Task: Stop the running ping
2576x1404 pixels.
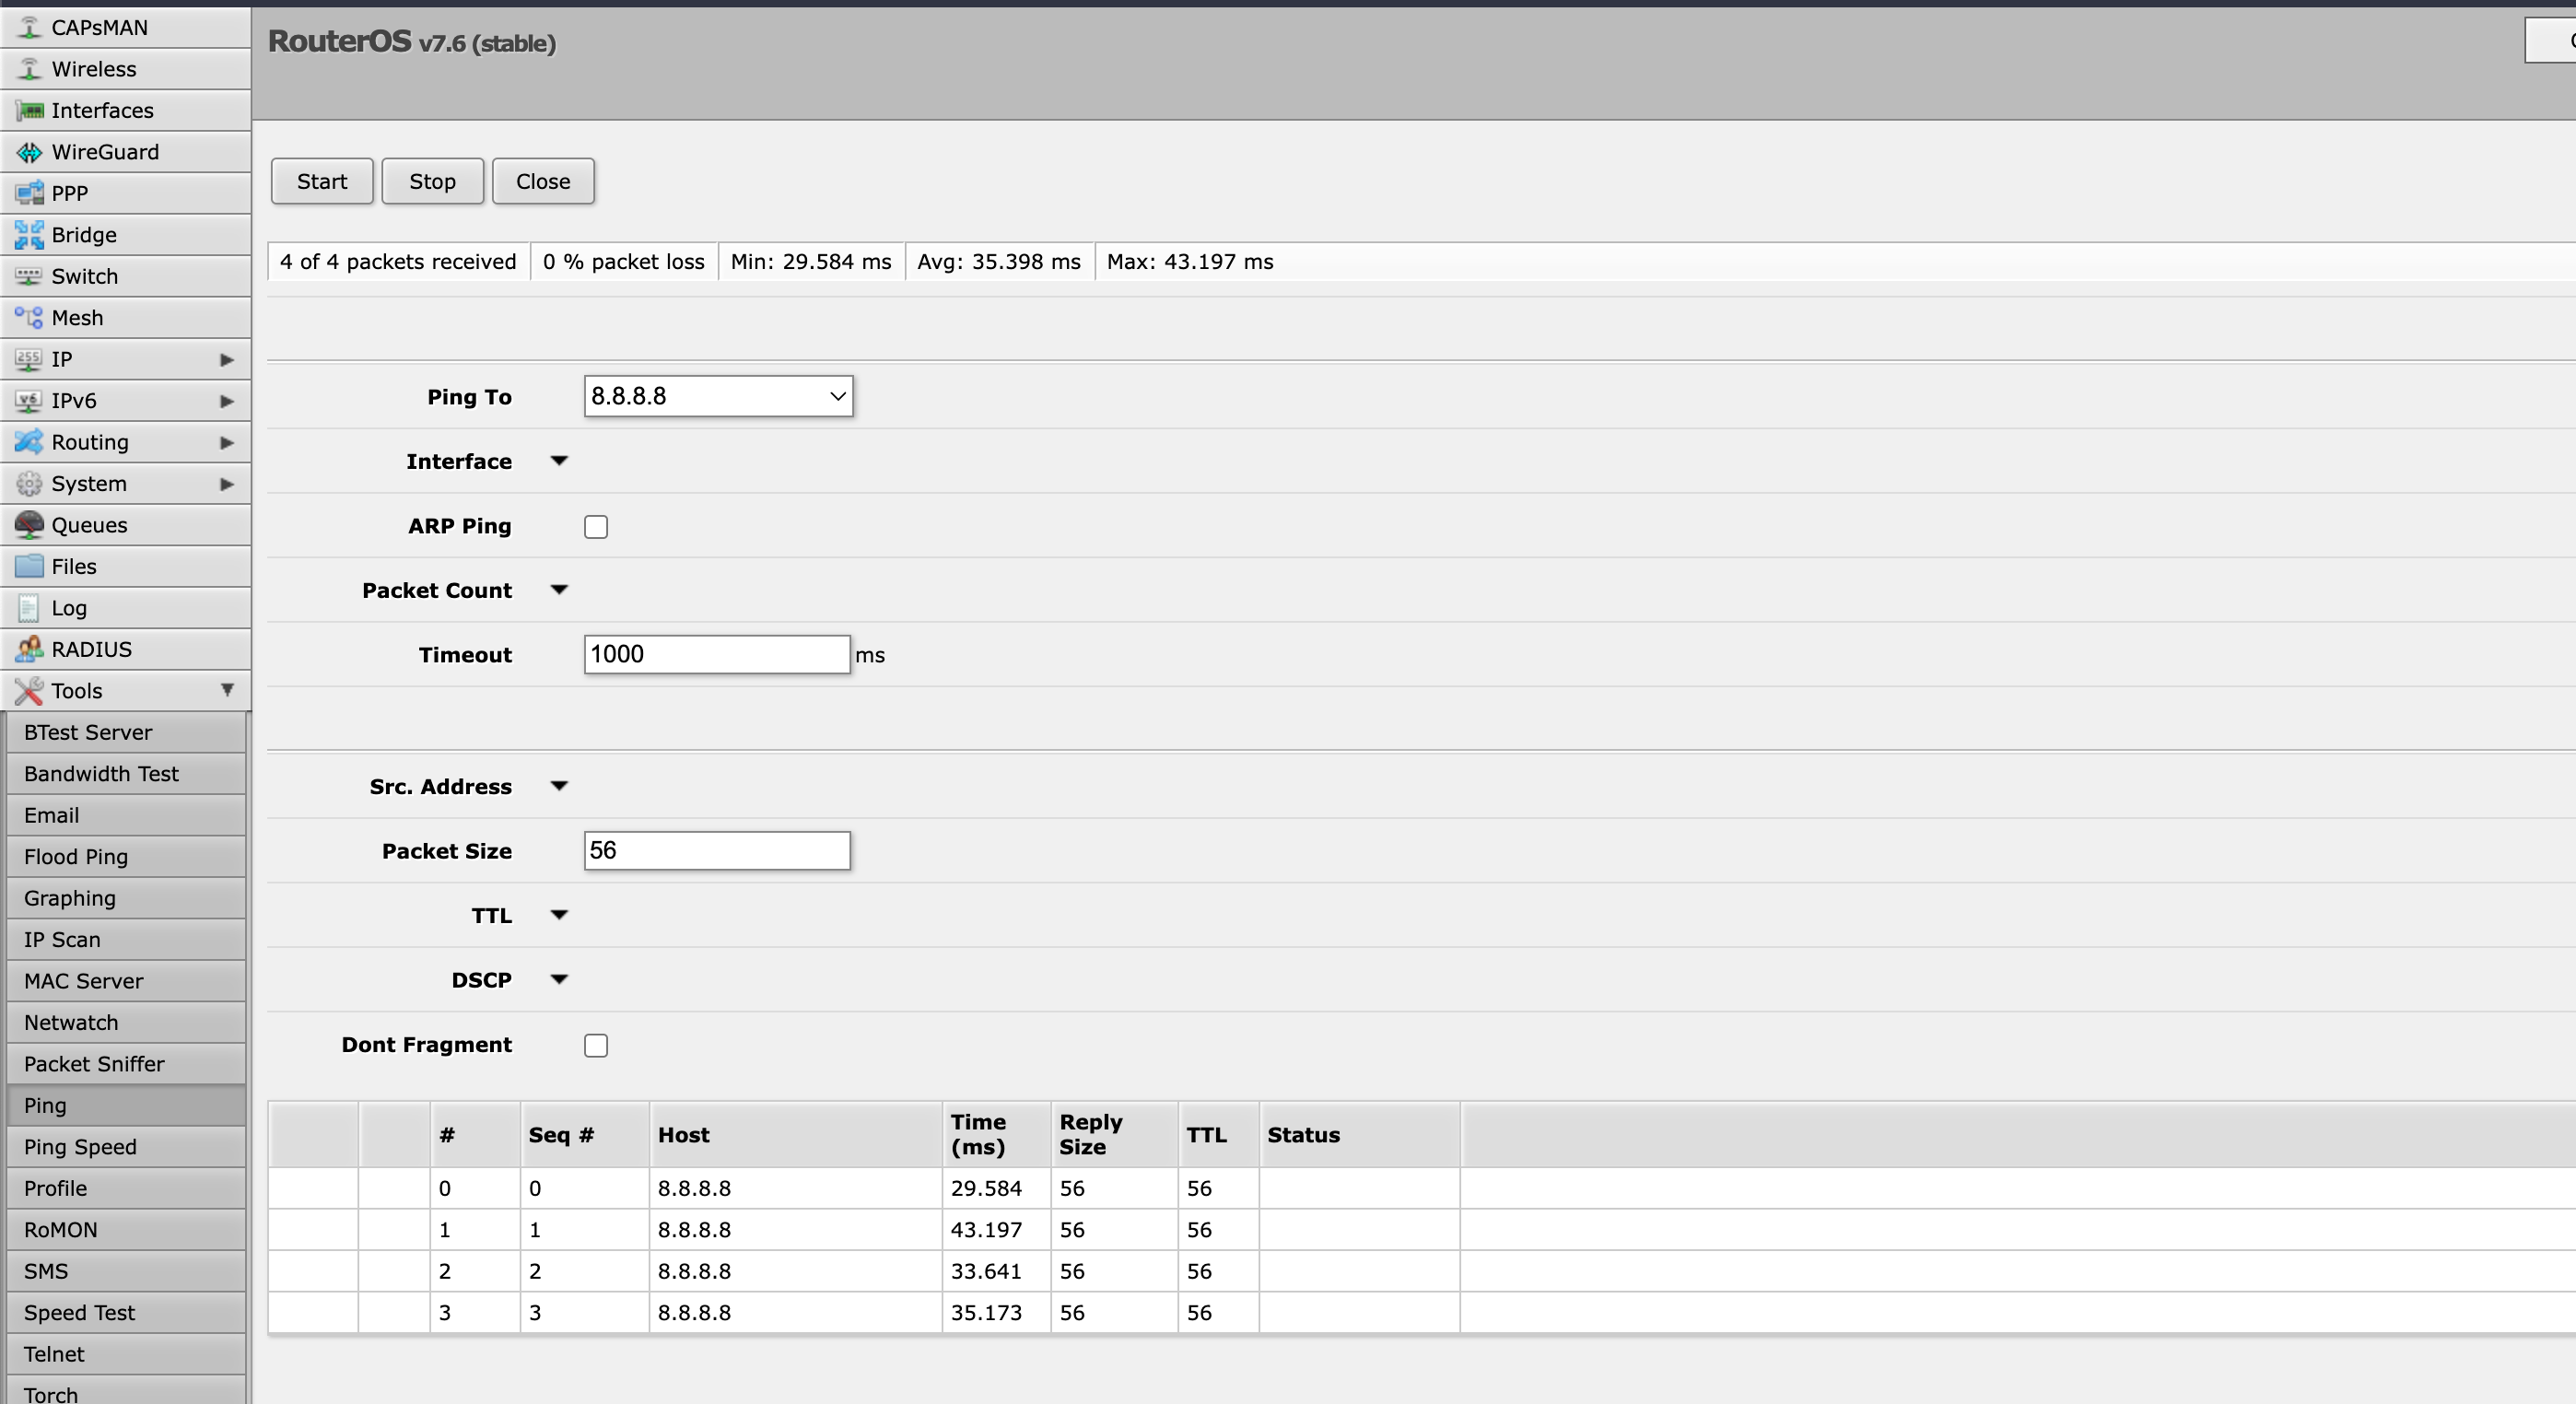Action: 432,181
